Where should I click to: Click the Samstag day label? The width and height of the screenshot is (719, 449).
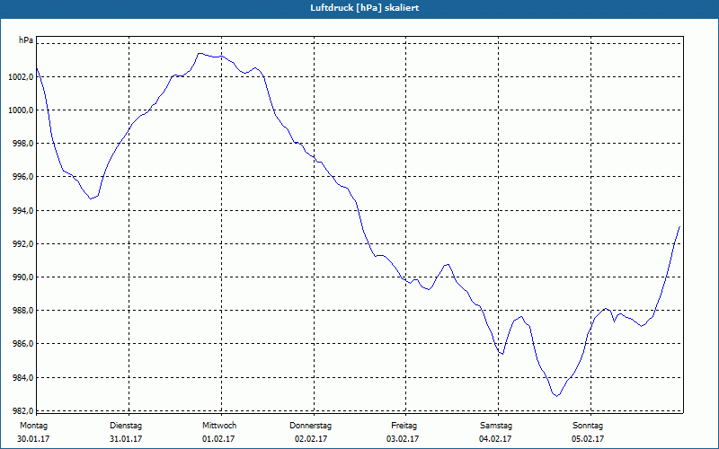click(x=496, y=426)
